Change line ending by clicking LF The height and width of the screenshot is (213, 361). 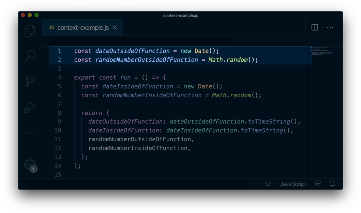269,184
